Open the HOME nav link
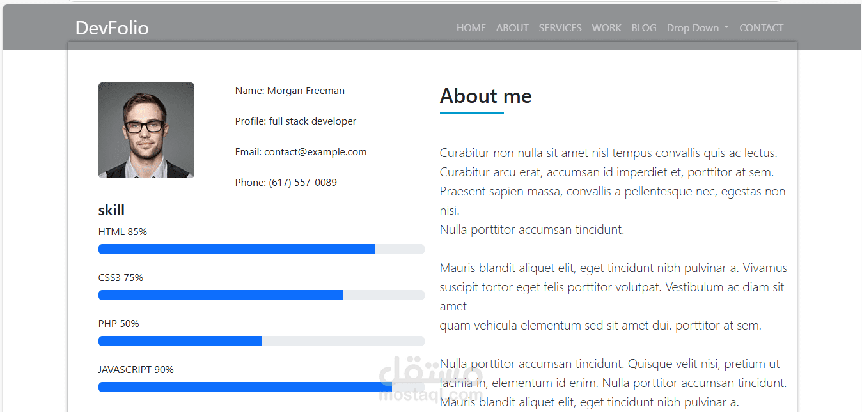Viewport: 862px width, 412px height. (471, 28)
